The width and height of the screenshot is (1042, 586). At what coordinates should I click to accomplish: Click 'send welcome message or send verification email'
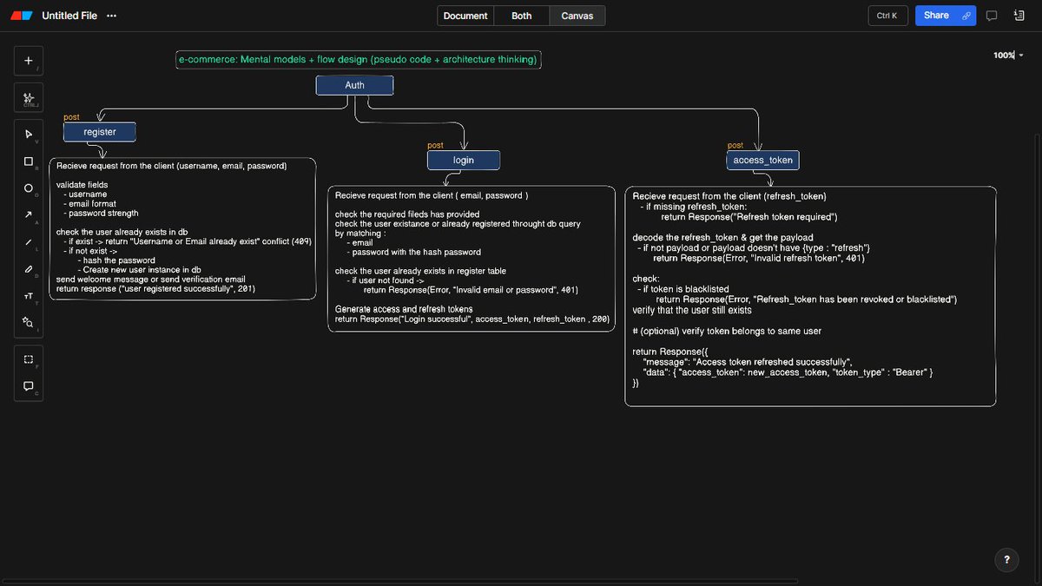click(150, 280)
